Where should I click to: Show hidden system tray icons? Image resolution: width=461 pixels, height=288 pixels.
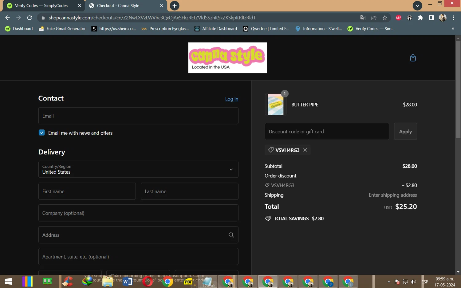[x=389, y=282]
